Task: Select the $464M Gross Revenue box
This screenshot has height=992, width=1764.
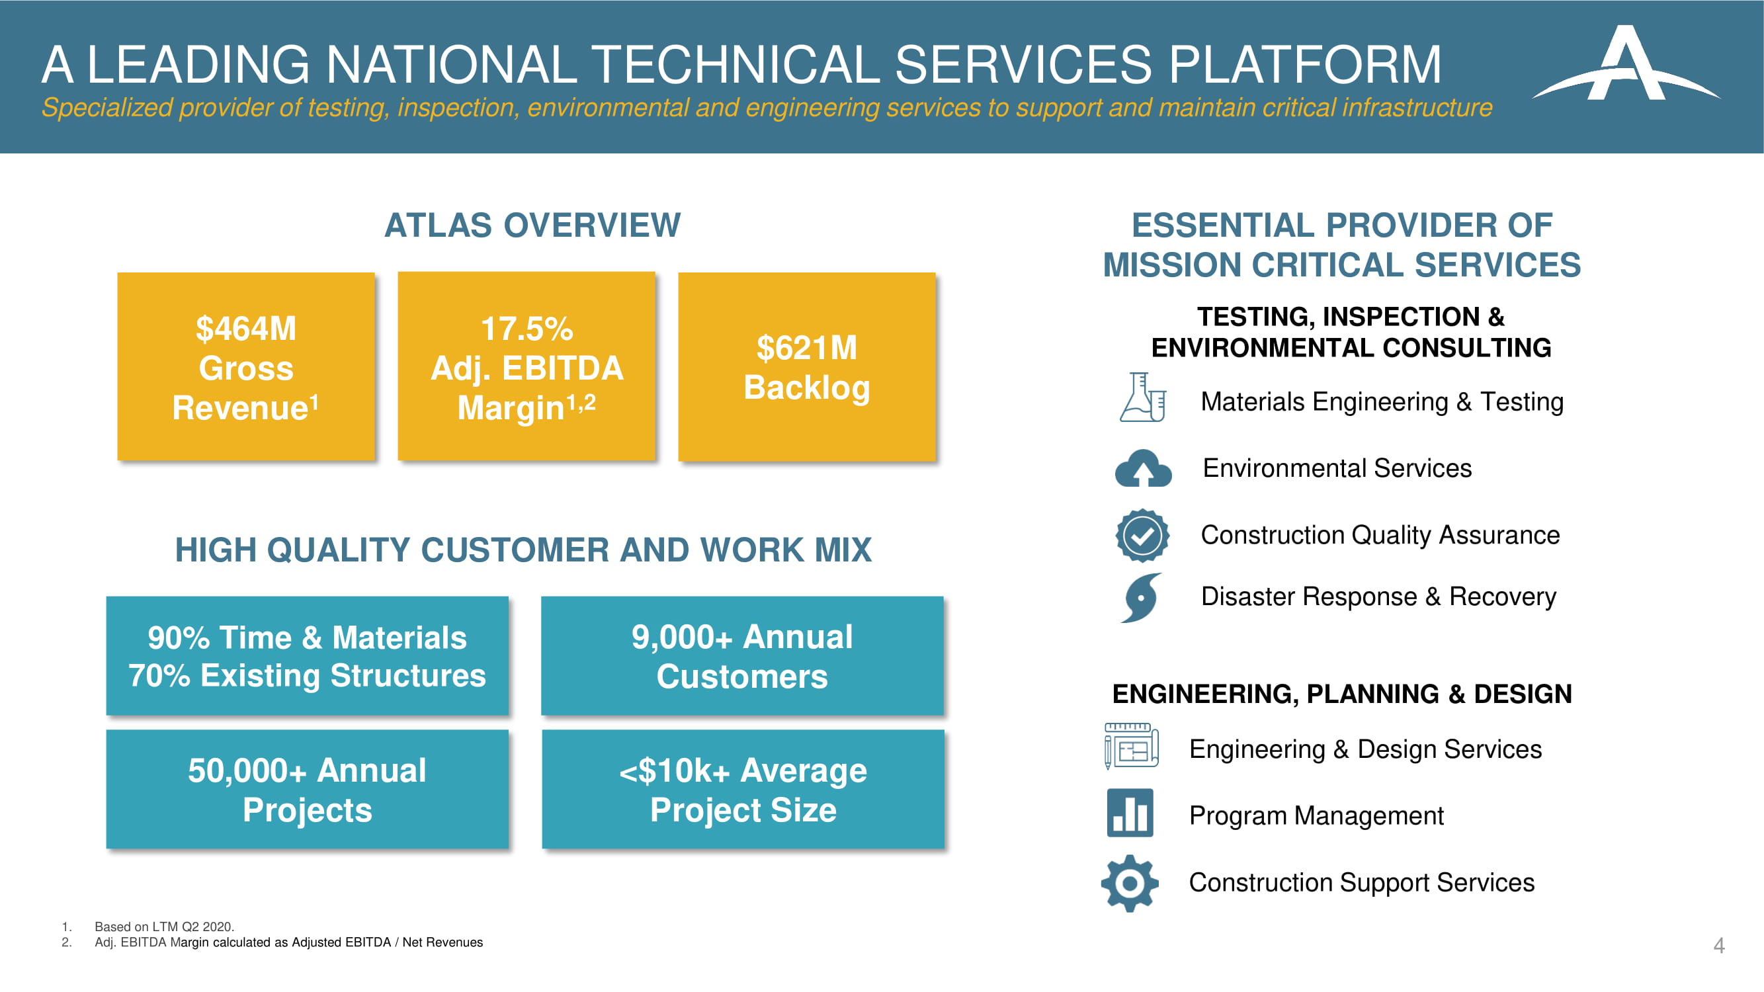Action: click(246, 367)
